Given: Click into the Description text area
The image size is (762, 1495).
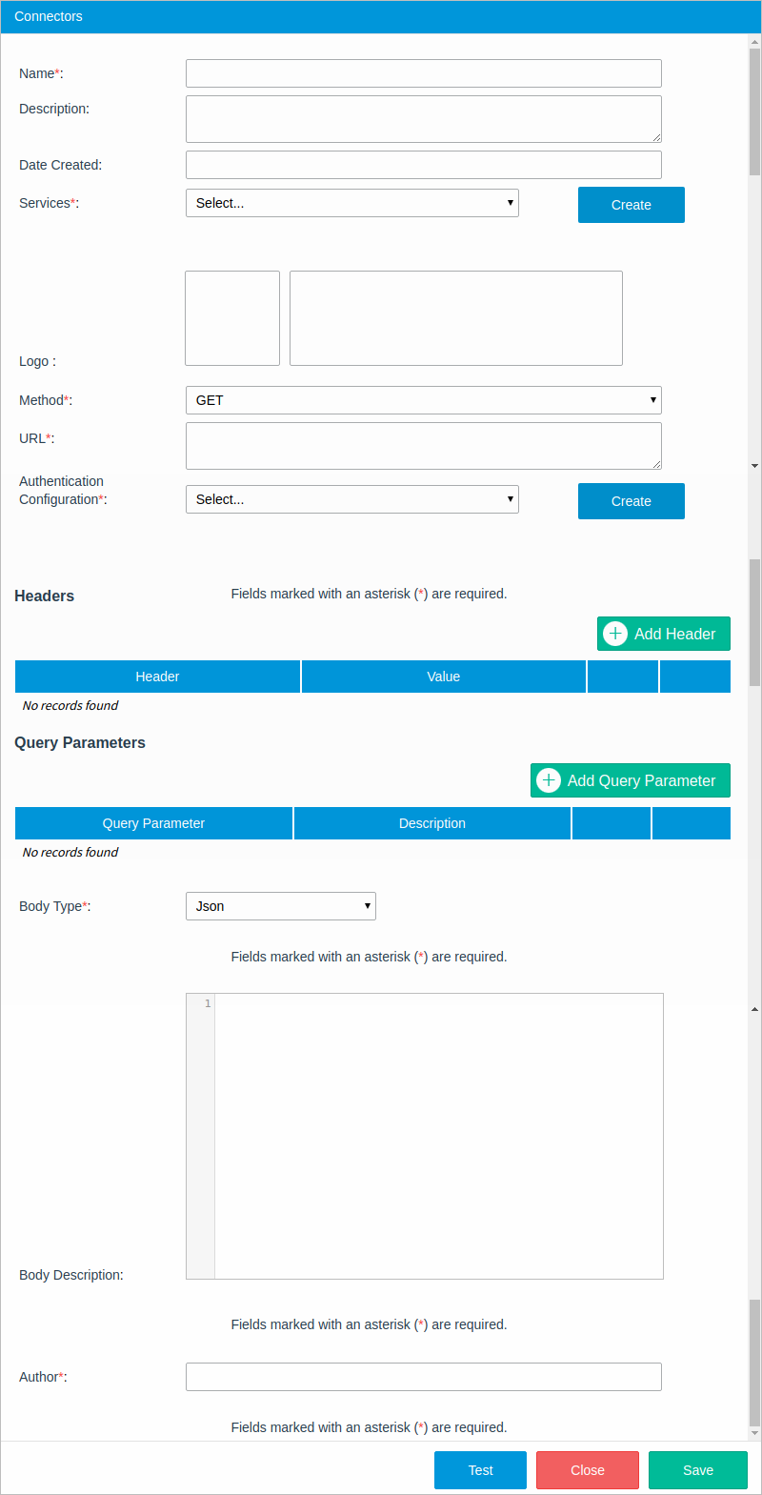Looking at the screenshot, I should (423, 119).
